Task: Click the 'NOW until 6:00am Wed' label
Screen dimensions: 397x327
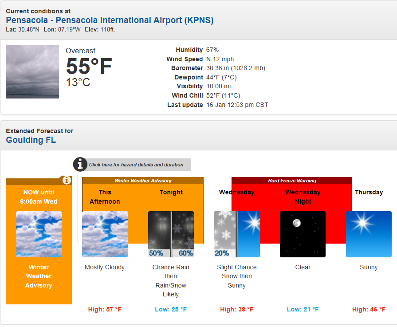Action: pyautogui.click(x=39, y=197)
